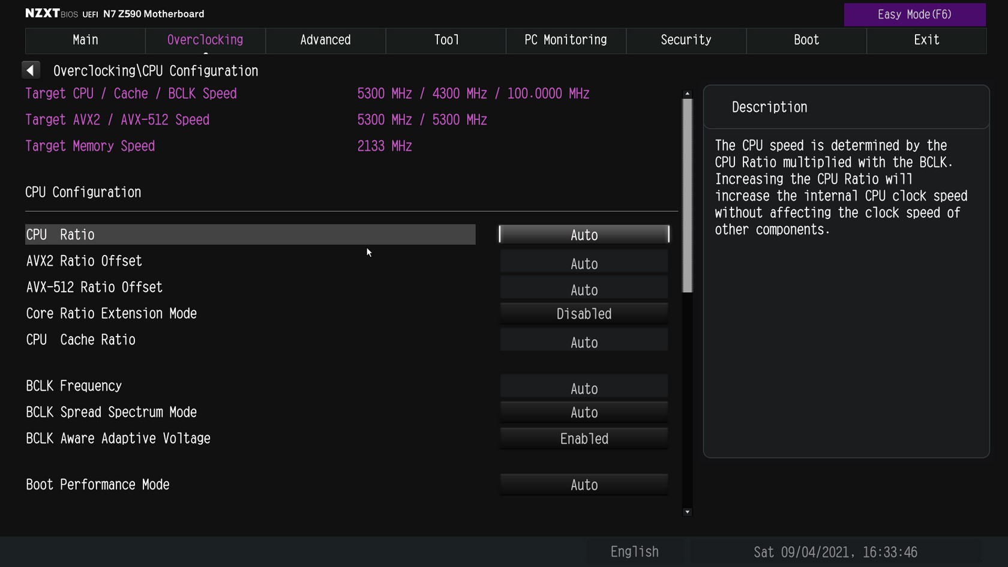Open the PC Monitoring tab
Screen dimensions: 1008x567
[x=566, y=40]
